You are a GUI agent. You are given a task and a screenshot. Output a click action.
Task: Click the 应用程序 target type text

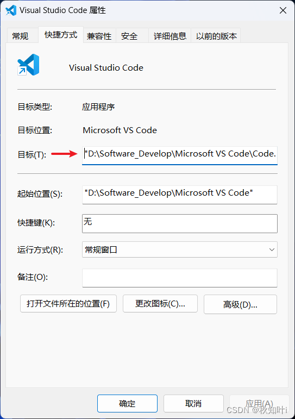click(x=98, y=107)
